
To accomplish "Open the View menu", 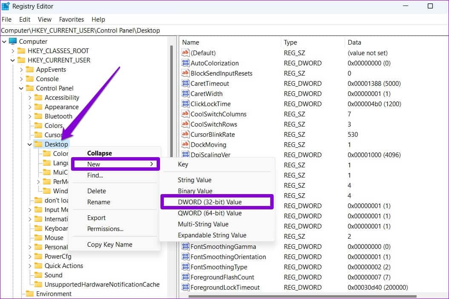I will point(45,20).
